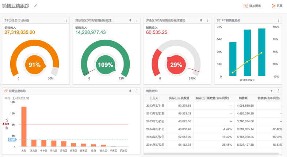Open kebab menu on 沪浙区100万 card
The height and width of the screenshot is (157, 287).
click(x=208, y=20)
